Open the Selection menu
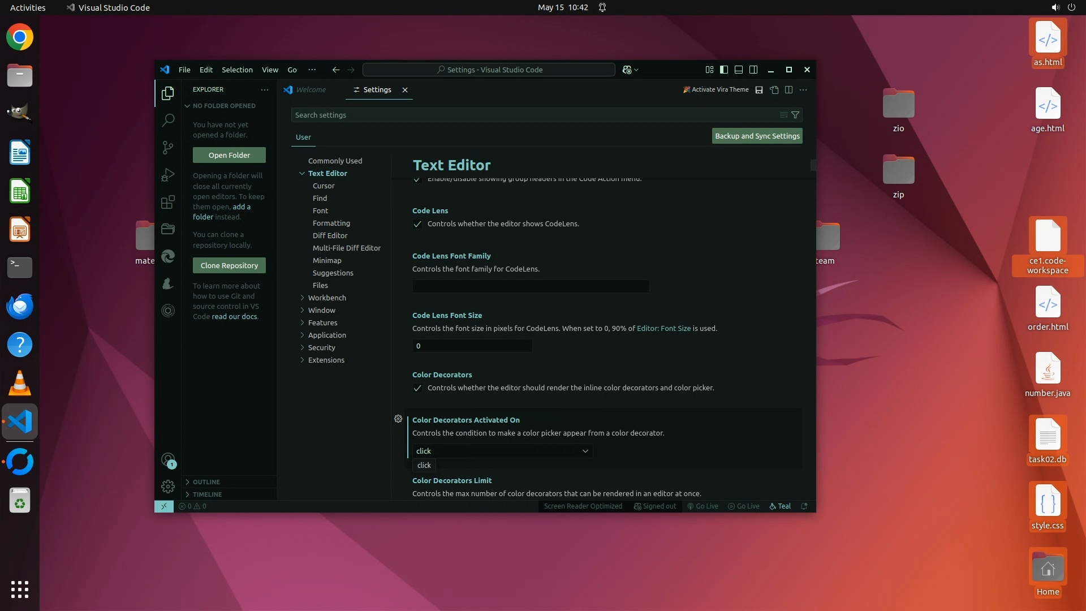The image size is (1086, 611). point(237,70)
